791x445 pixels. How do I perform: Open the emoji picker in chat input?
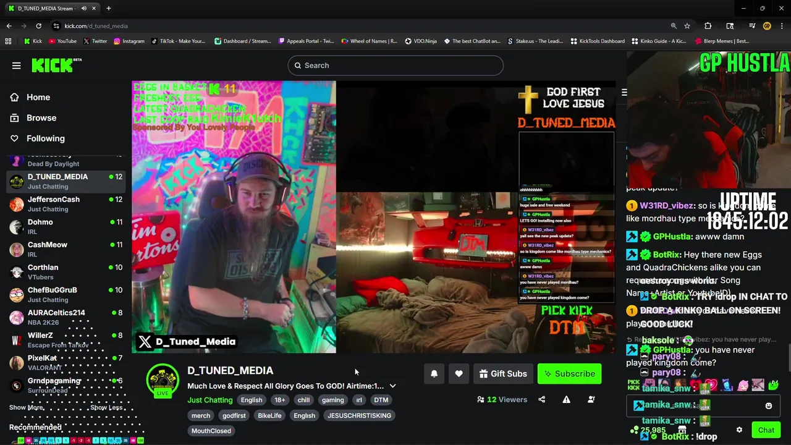coord(769,406)
